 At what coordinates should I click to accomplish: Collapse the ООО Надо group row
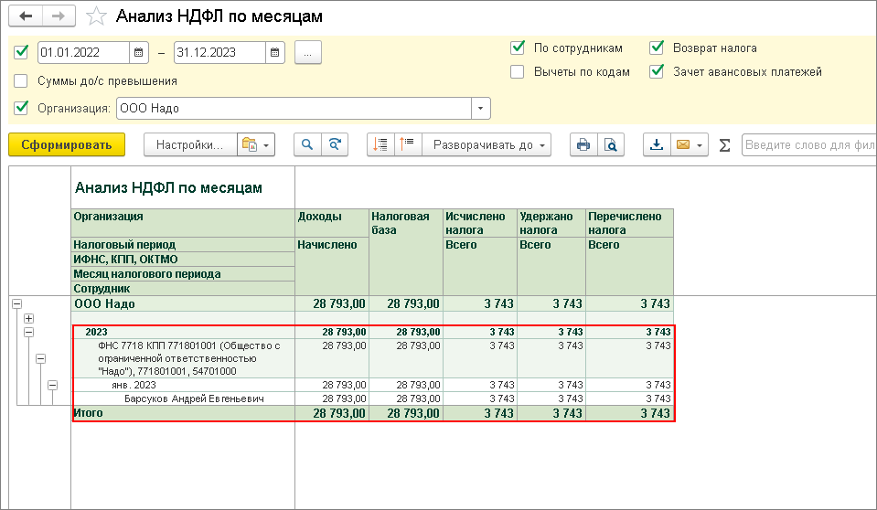[x=16, y=303]
